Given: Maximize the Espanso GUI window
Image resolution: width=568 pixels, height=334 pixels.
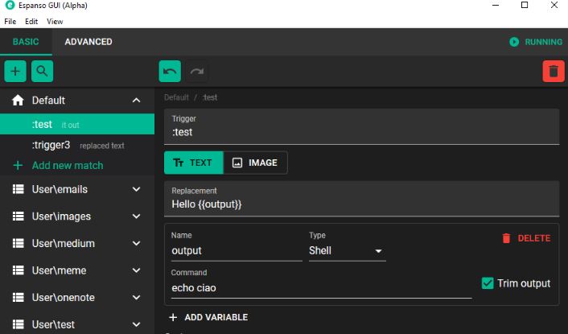Looking at the screenshot, I should point(525,5).
